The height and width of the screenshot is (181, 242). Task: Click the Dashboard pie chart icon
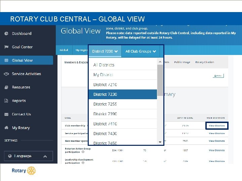pyautogui.click(x=6, y=34)
